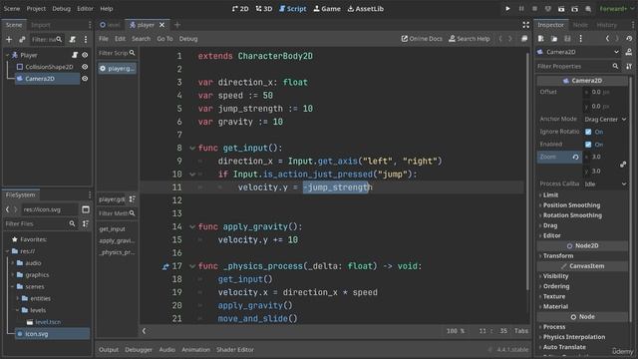Open the audio folder
638x359 pixels.
click(33, 263)
